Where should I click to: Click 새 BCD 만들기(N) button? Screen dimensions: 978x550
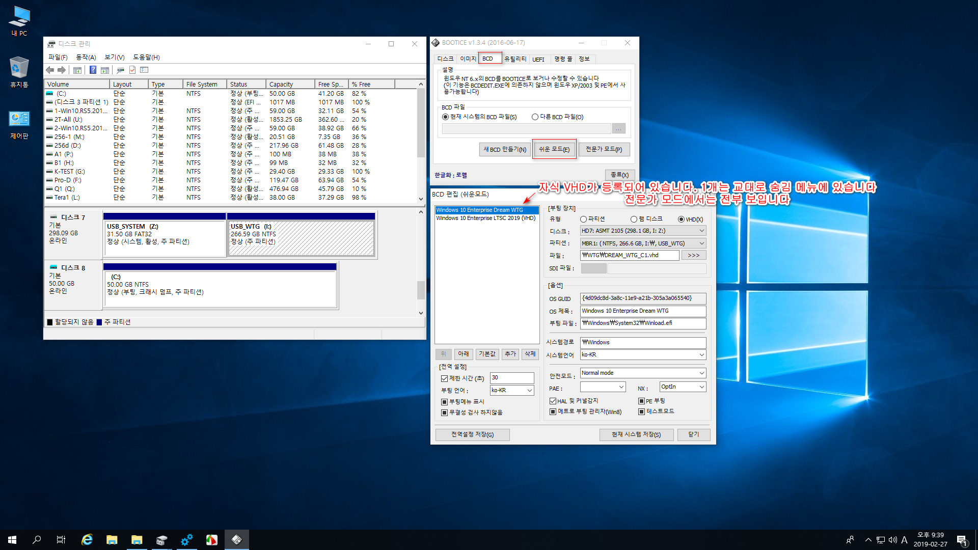504,149
